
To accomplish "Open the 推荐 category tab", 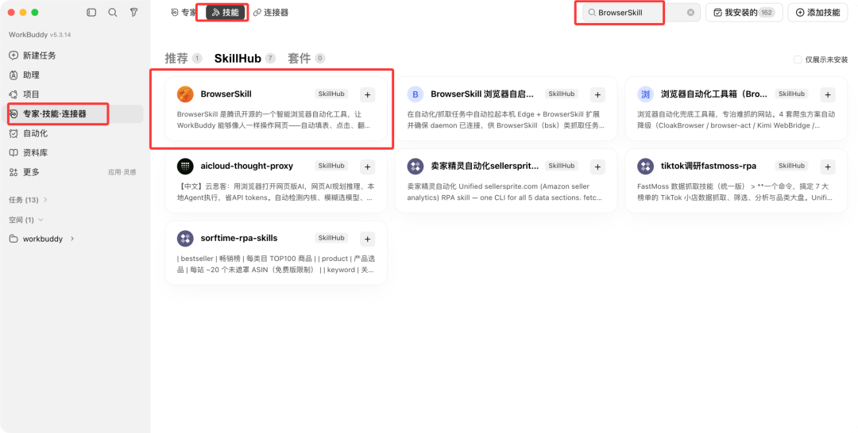I will (184, 59).
